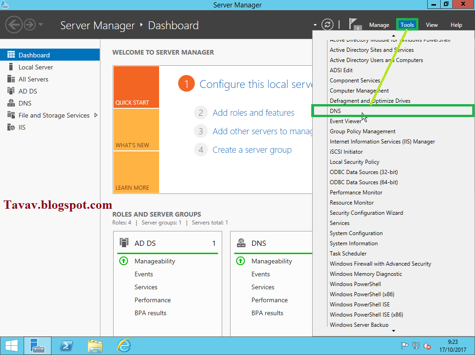Open the DNS role tile header

[x=273, y=243]
